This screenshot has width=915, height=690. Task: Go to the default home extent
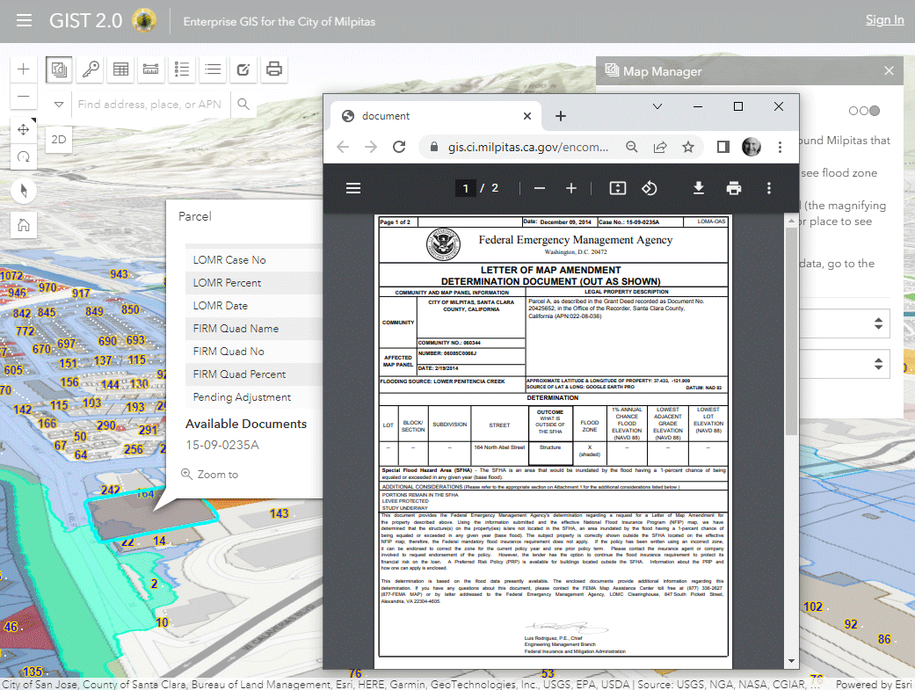click(x=24, y=225)
